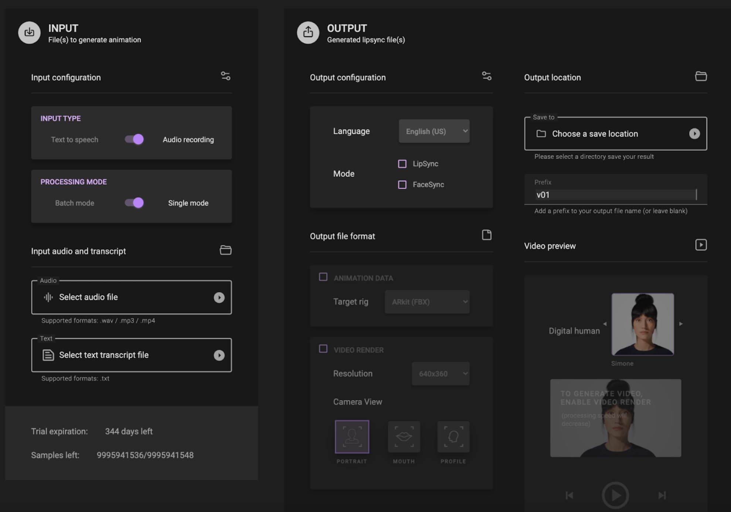
Task: Select the Profile camera view
Action: pyautogui.click(x=453, y=437)
